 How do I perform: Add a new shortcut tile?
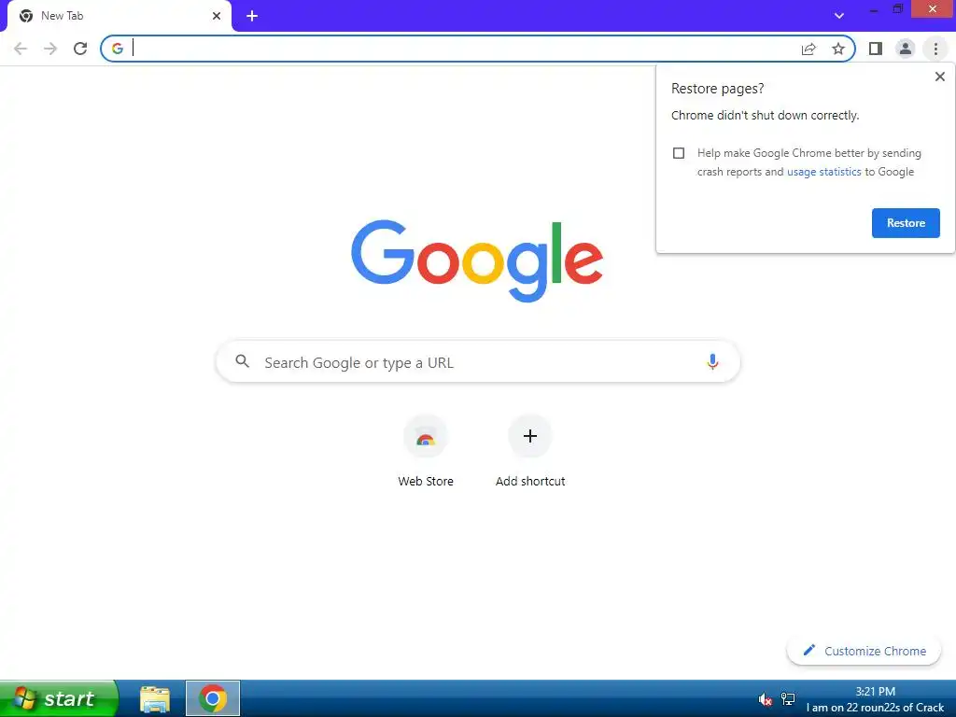point(530,451)
